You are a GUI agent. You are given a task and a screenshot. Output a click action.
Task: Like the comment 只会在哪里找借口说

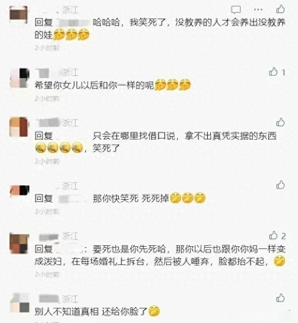tap(281, 122)
